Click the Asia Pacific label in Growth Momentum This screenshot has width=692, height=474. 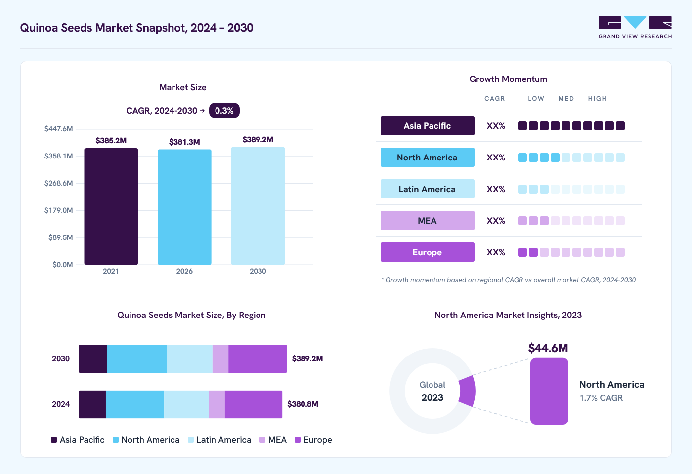pos(428,126)
